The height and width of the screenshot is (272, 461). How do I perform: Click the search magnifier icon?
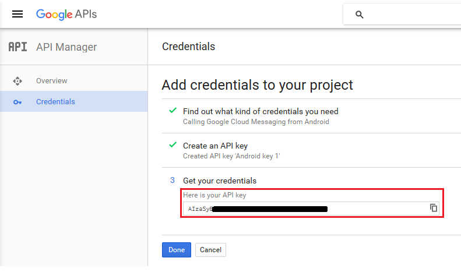click(x=359, y=15)
